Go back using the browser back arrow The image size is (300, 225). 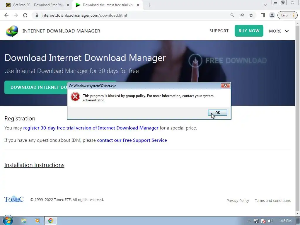6,15
